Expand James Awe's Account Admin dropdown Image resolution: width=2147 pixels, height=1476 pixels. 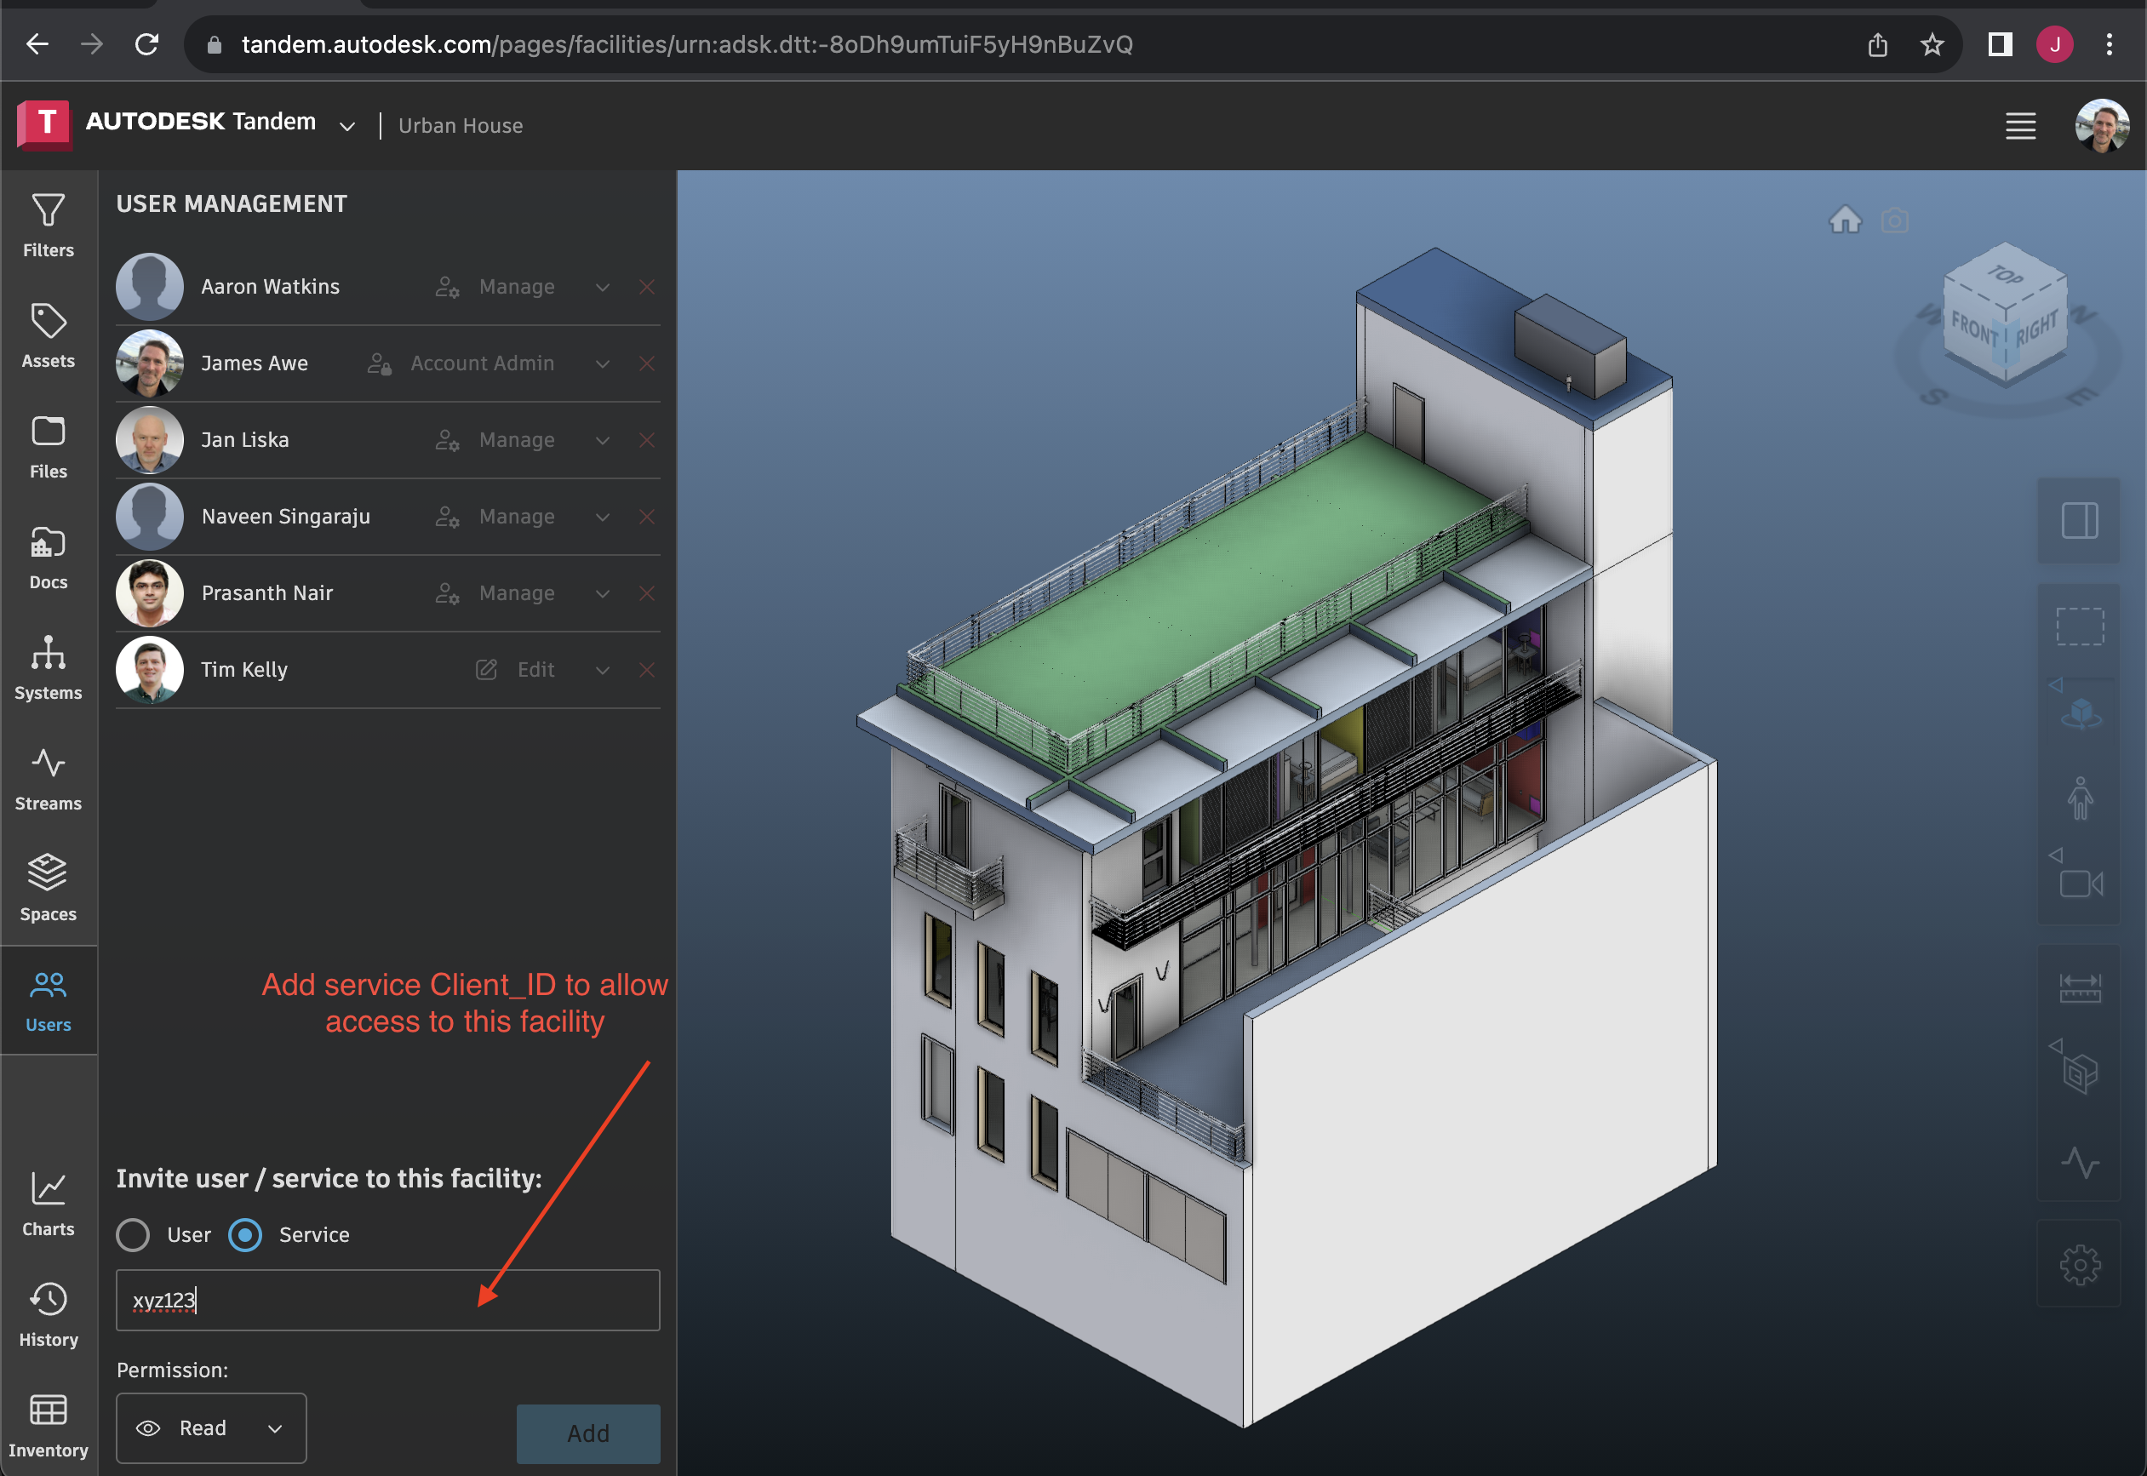[603, 363]
